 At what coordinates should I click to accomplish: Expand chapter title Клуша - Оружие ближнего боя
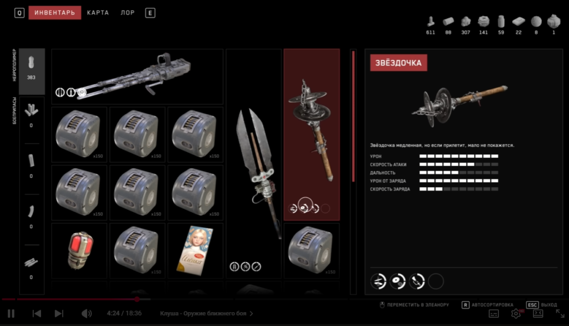coord(207,313)
